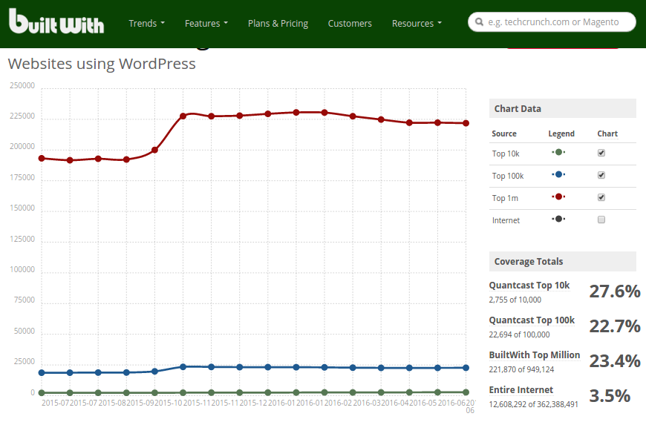Click the Top 1m source label
This screenshot has width=646, height=422.
coord(505,198)
